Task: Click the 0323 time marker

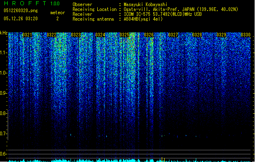Action: (76, 35)
